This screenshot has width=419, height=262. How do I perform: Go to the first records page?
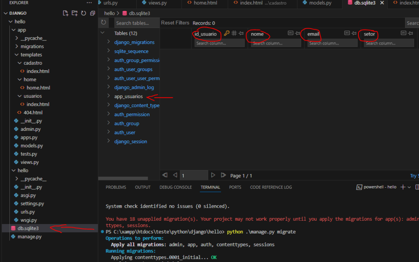(x=165, y=175)
